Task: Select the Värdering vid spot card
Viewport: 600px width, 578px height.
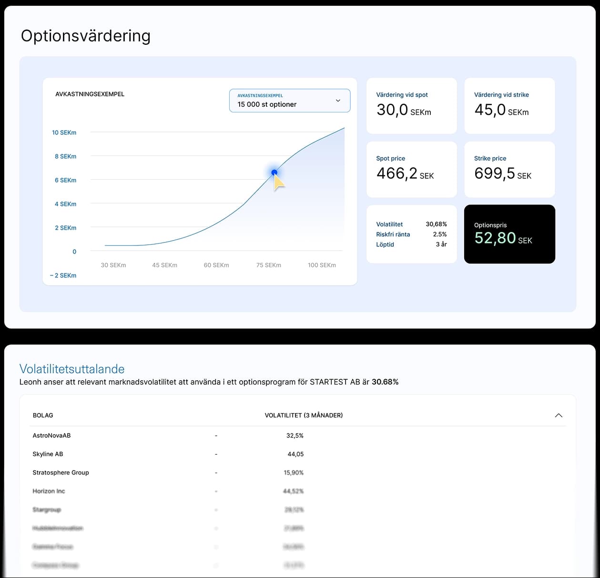Action: (411, 106)
